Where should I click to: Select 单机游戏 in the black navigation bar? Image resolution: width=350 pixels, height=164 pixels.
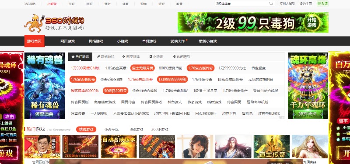[x=149, y=41]
